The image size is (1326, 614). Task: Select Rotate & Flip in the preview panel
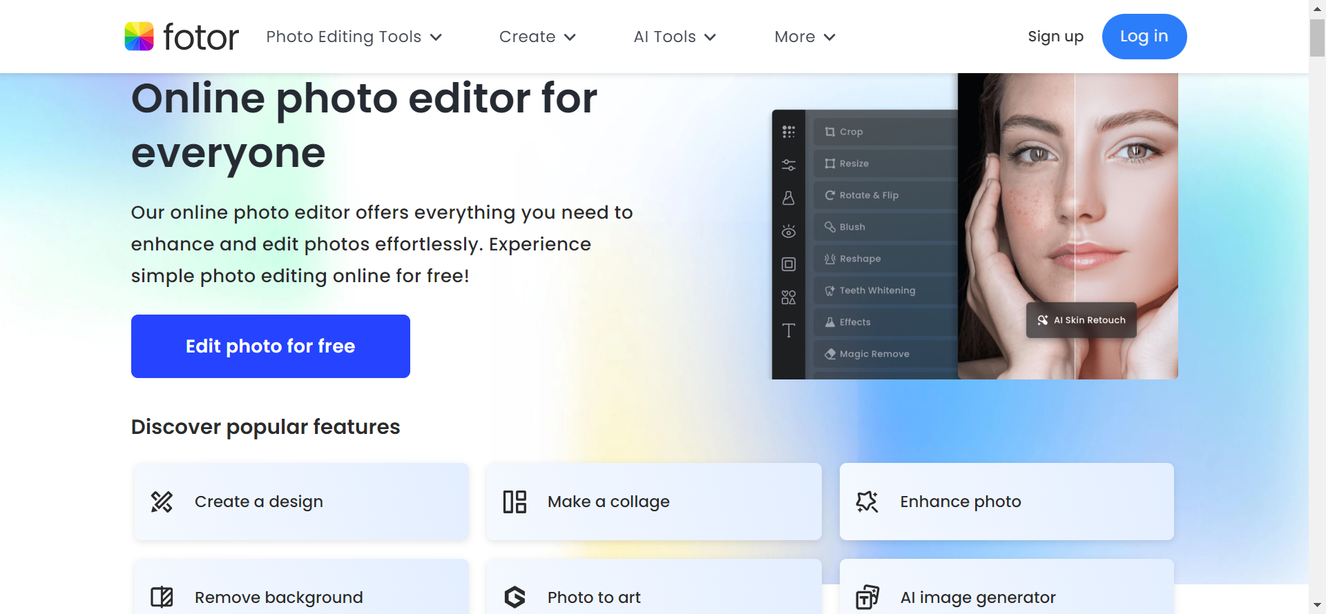885,195
